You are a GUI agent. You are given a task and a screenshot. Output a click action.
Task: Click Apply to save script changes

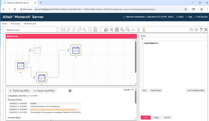[156, 118]
